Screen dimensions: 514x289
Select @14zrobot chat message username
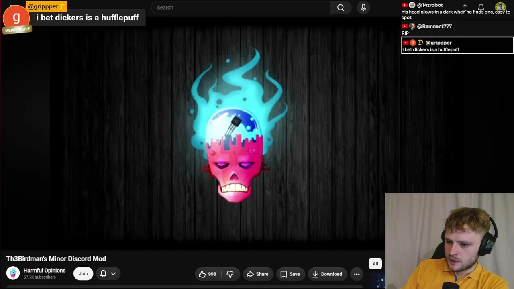coord(430,5)
